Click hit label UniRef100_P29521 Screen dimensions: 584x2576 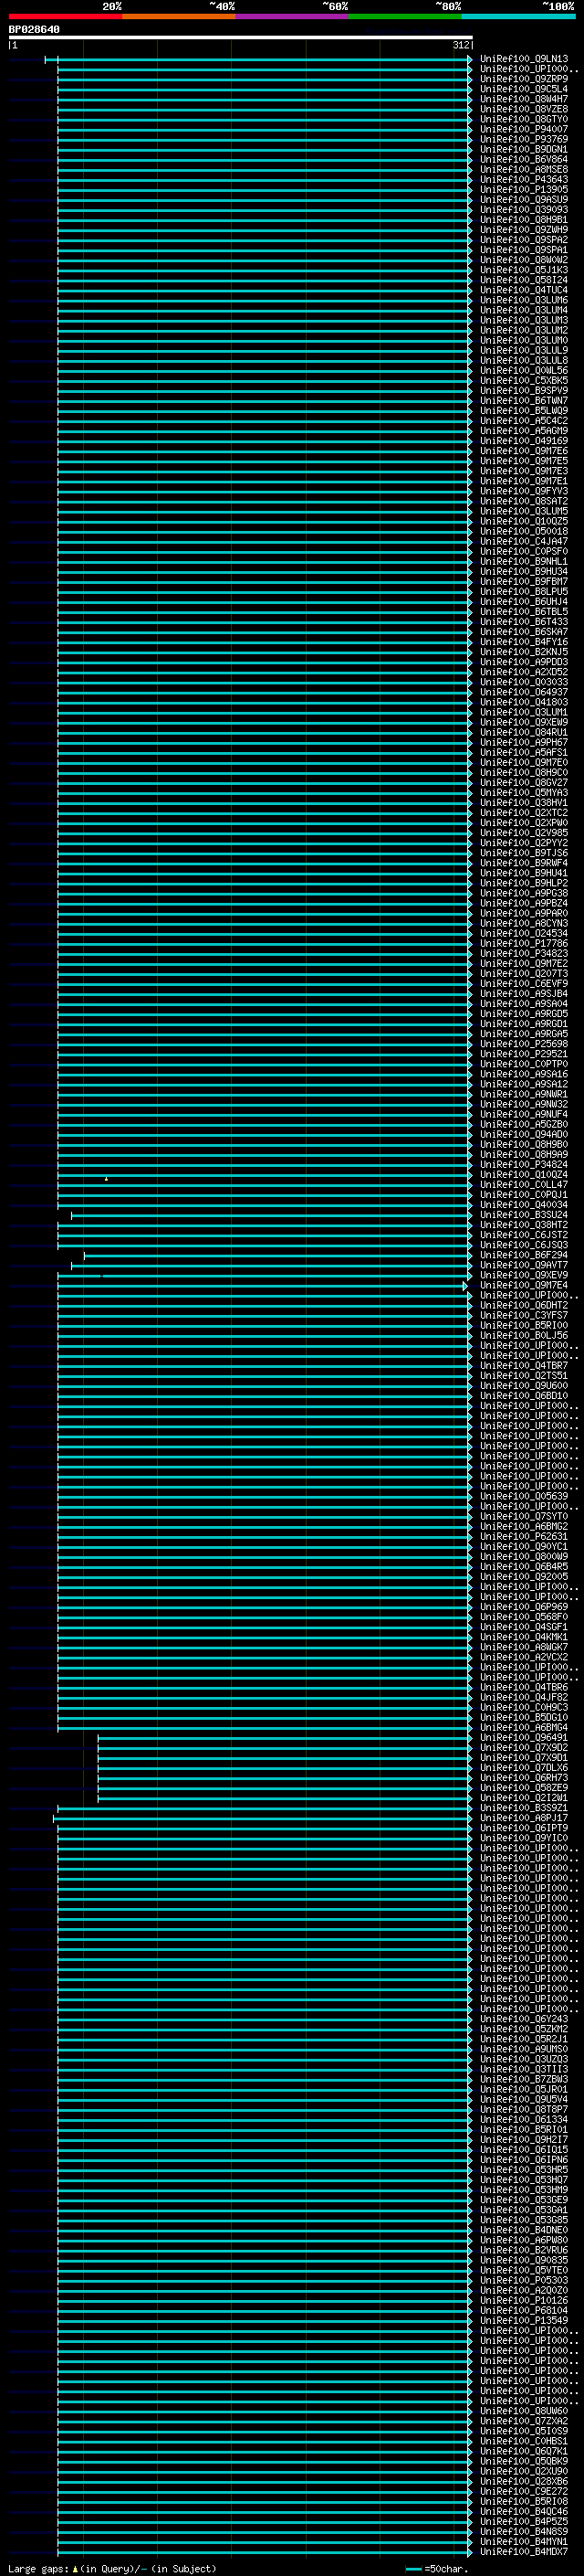[x=523, y=1054]
